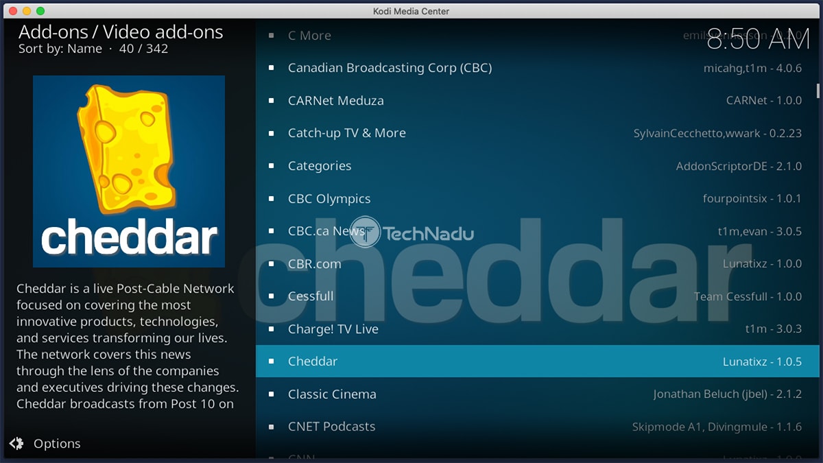Click the bullet icon beside CARNet Meduza
Image resolution: width=823 pixels, height=463 pixels.
click(x=272, y=101)
